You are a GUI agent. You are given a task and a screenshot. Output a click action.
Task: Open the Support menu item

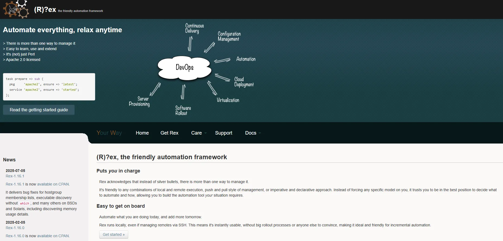(x=223, y=133)
